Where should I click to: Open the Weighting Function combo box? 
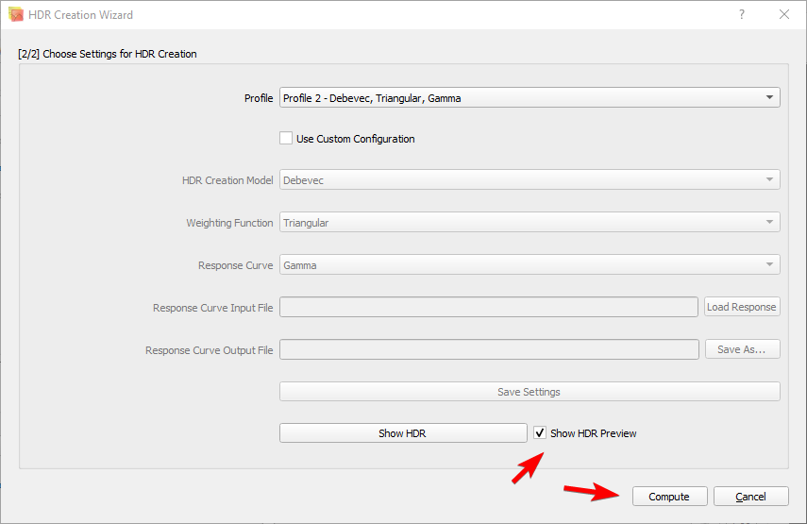(529, 223)
